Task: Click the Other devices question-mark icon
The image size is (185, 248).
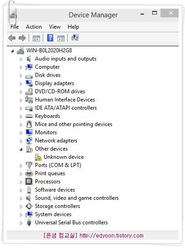Action: (29, 149)
